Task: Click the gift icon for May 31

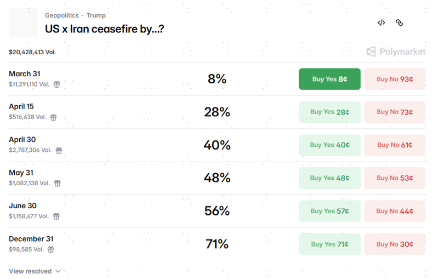Action: 57,183
